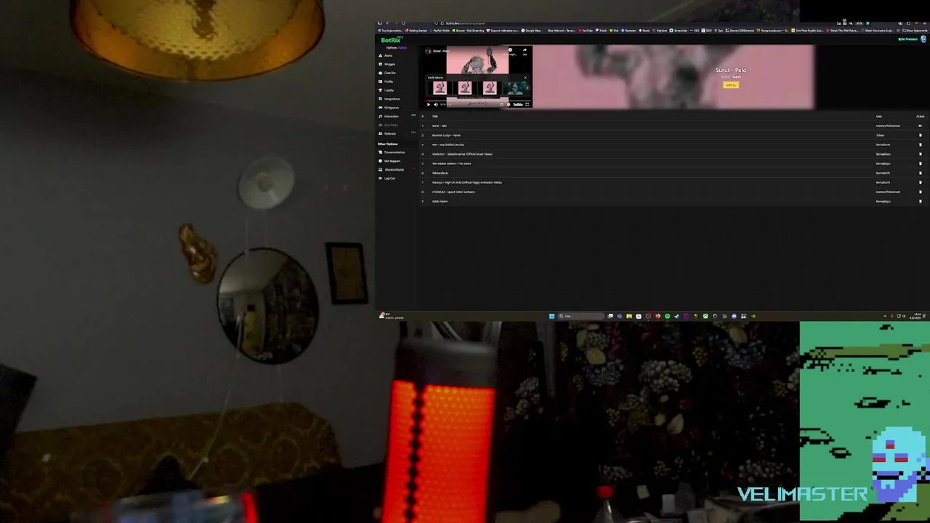Click the Watch later clock icon

510,50
